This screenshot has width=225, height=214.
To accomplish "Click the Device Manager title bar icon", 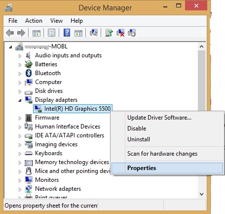I will pos(8,8).
